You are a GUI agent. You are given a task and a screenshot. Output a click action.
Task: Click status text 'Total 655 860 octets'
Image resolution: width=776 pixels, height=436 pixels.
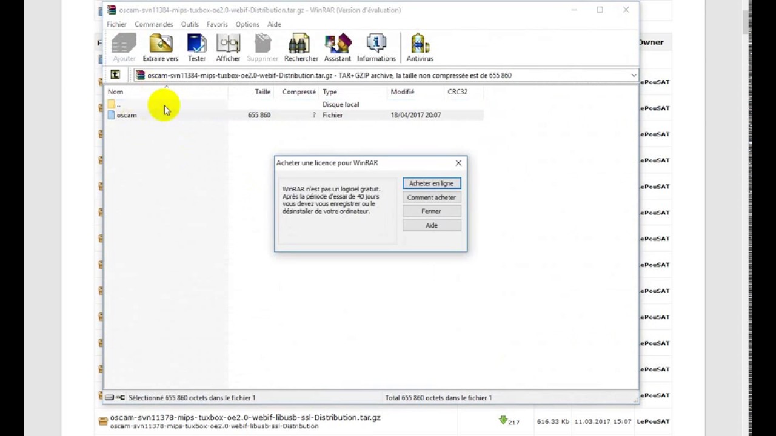point(438,398)
